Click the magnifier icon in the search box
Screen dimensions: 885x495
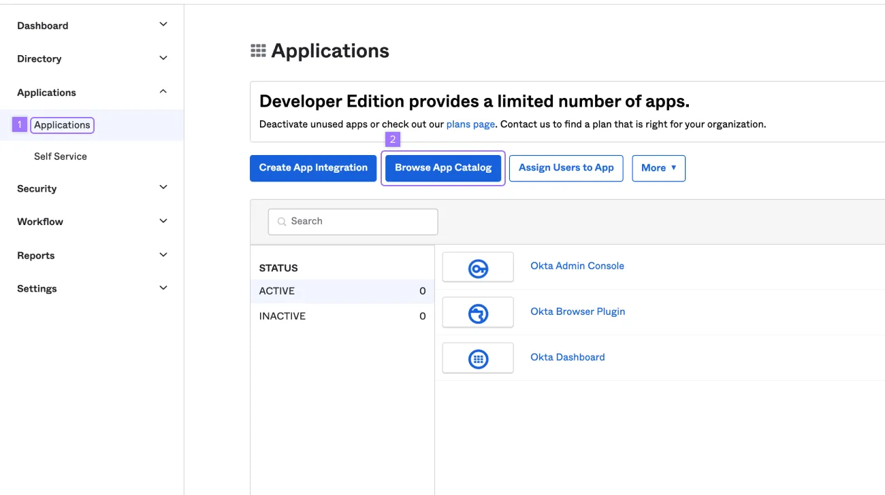click(x=282, y=221)
